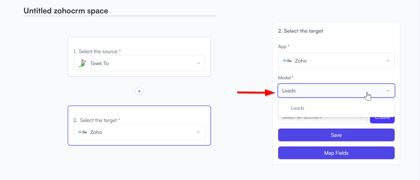Click the Zoho CRM logo in target card
This screenshot has width=420, height=180.
82,132
